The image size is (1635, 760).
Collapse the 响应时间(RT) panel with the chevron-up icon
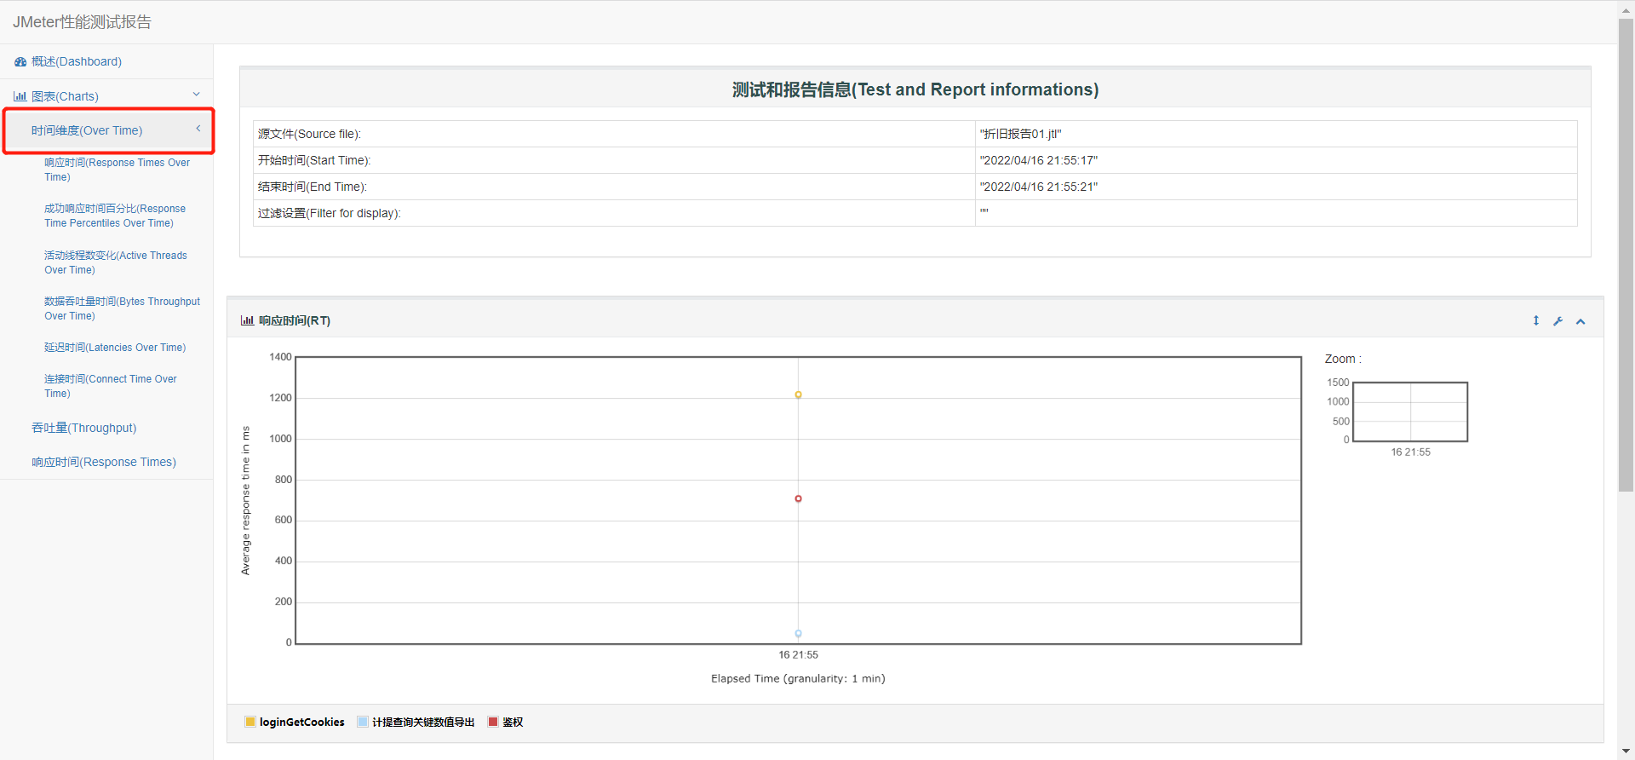coord(1580,321)
